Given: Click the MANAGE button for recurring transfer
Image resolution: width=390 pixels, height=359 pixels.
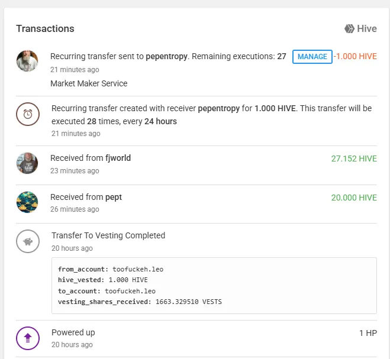Looking at the screenshot, I should (312, 57).
